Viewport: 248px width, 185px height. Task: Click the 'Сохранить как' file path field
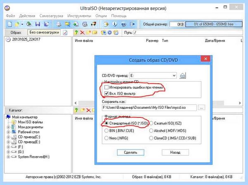click(149, 108)
